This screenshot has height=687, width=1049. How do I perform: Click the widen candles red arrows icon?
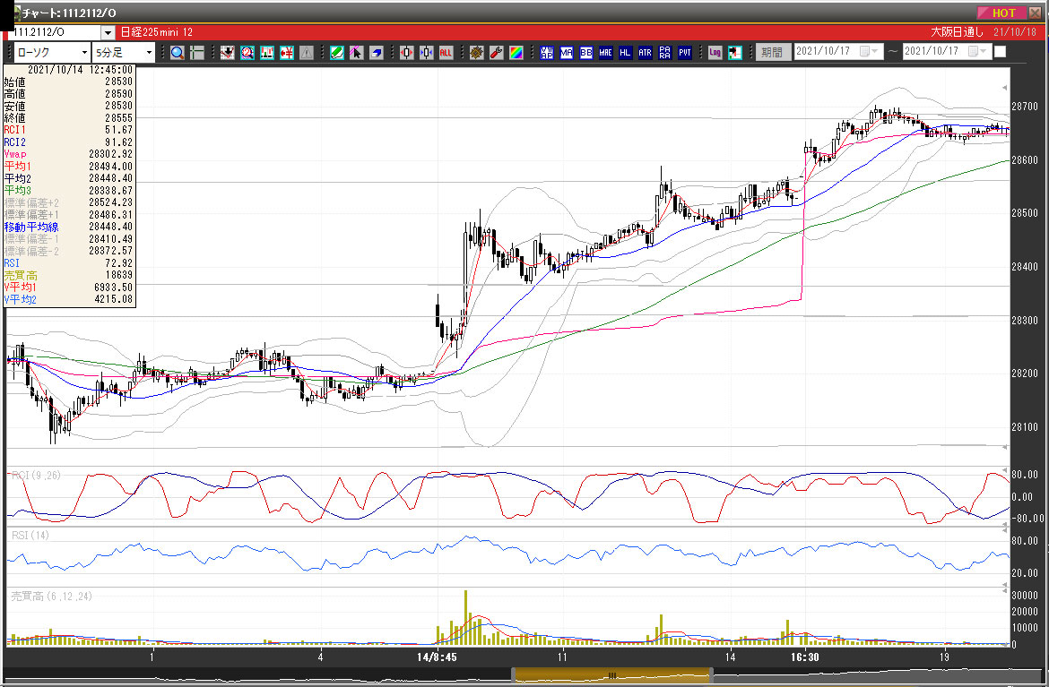[x=407, y=52]
